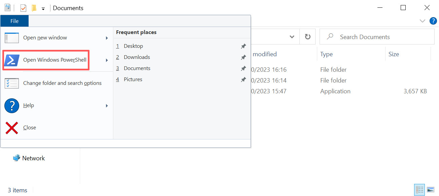Click the Properties icon in quick access toolbar
The height and width of the screenshot is (196, 439).
(23, 8)
